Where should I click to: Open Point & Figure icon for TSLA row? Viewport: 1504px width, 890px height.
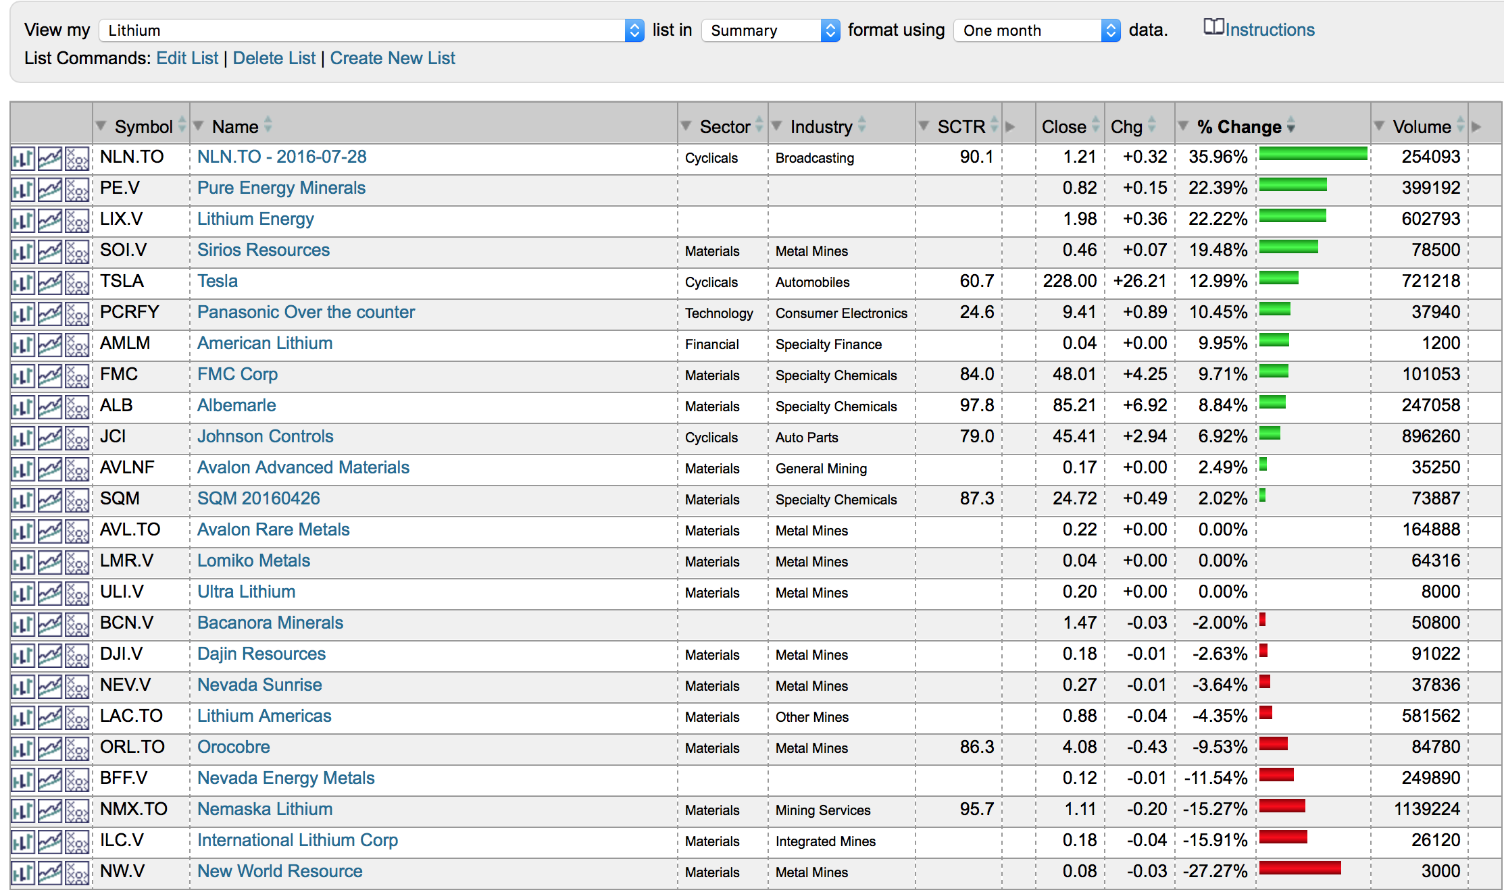(x=77, y=283)
